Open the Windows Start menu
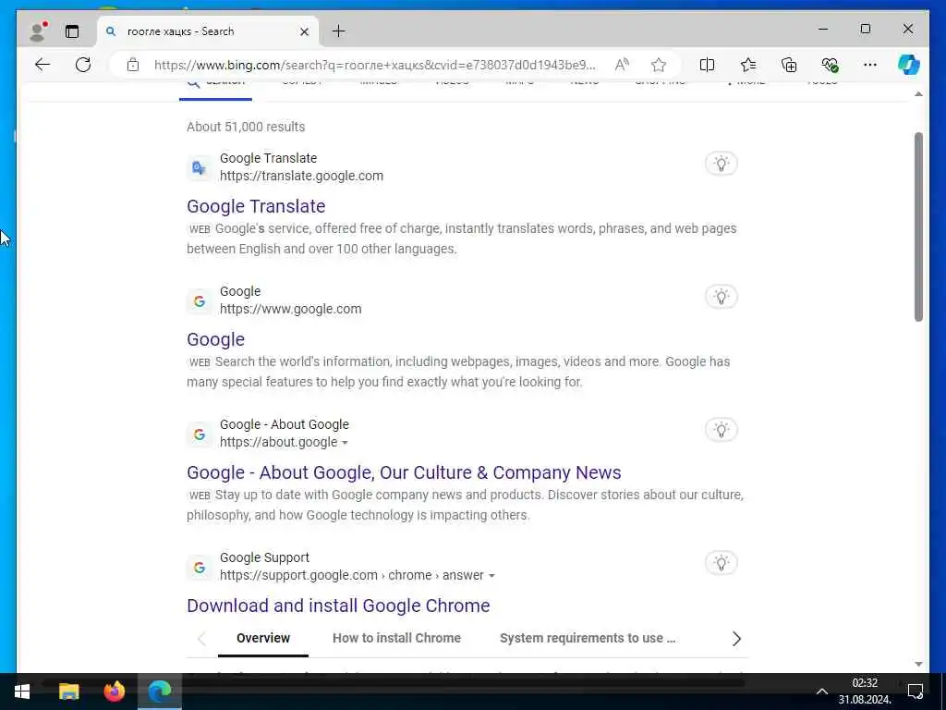 click(22, 692)
